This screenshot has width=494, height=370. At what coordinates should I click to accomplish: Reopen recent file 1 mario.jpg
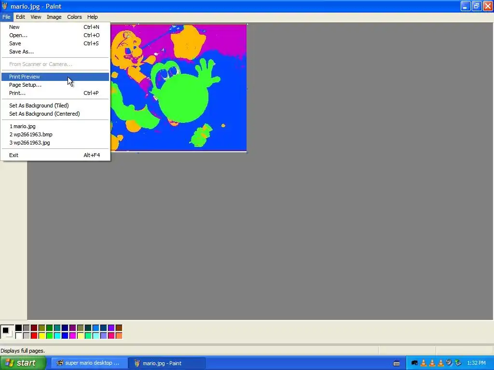[55, 127]
